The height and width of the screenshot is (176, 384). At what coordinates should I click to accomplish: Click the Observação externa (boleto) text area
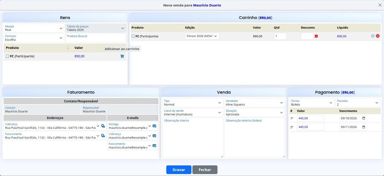[x=255, y=138]
